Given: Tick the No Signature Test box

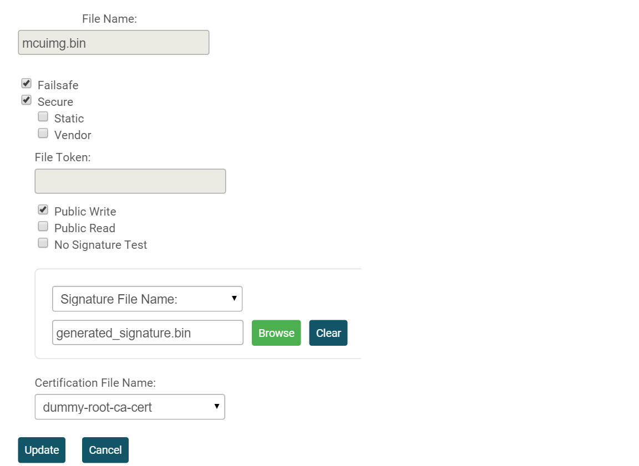Looking at the screenshot, I should 43,243.
